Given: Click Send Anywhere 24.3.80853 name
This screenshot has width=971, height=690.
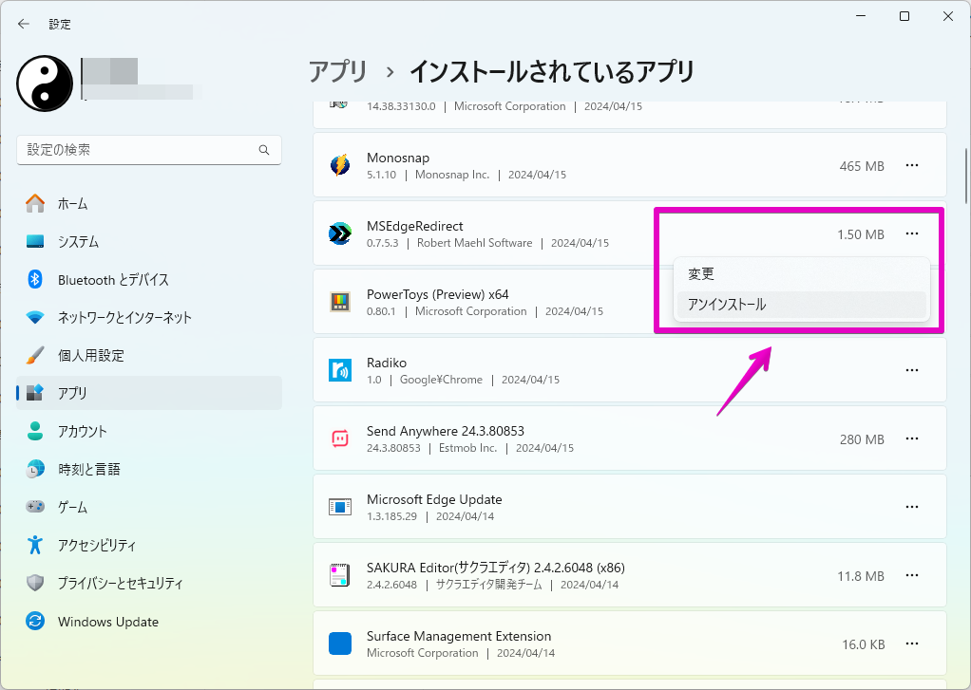Looking at the screenshot, I should [x=446, y=431].
